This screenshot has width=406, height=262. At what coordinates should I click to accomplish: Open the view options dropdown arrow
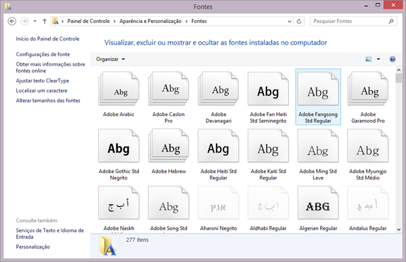click(378, 59)
